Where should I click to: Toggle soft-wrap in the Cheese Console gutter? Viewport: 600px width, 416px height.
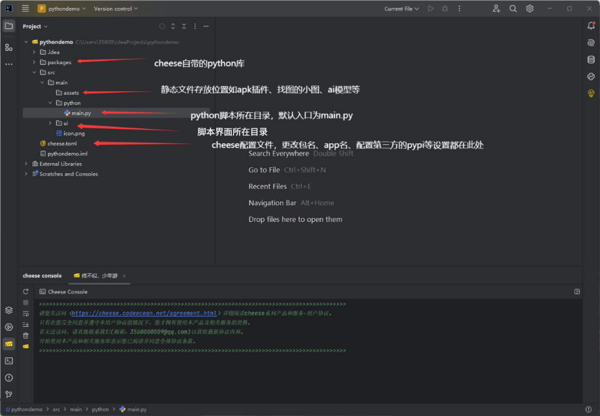pos(26,313)
